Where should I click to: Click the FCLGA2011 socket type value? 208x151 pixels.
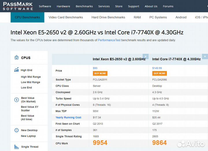(x=100, y=80)
